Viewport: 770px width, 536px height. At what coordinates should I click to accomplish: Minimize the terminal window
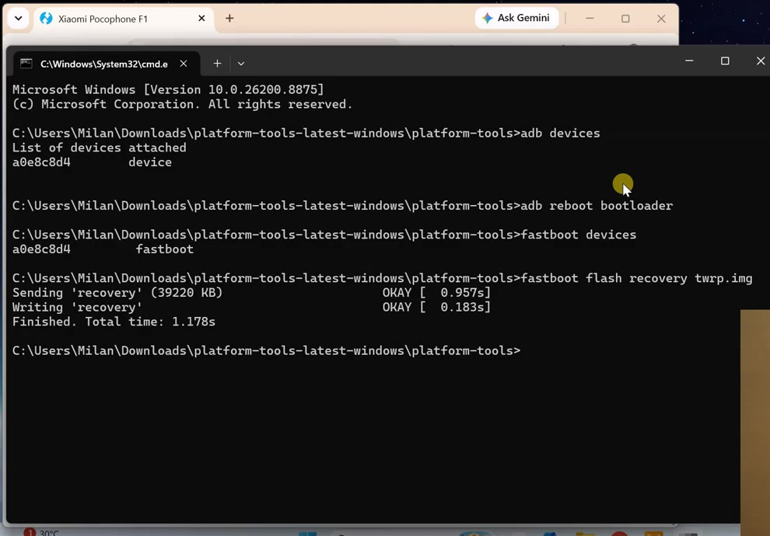pyautogui.click(x=689, y=61)
